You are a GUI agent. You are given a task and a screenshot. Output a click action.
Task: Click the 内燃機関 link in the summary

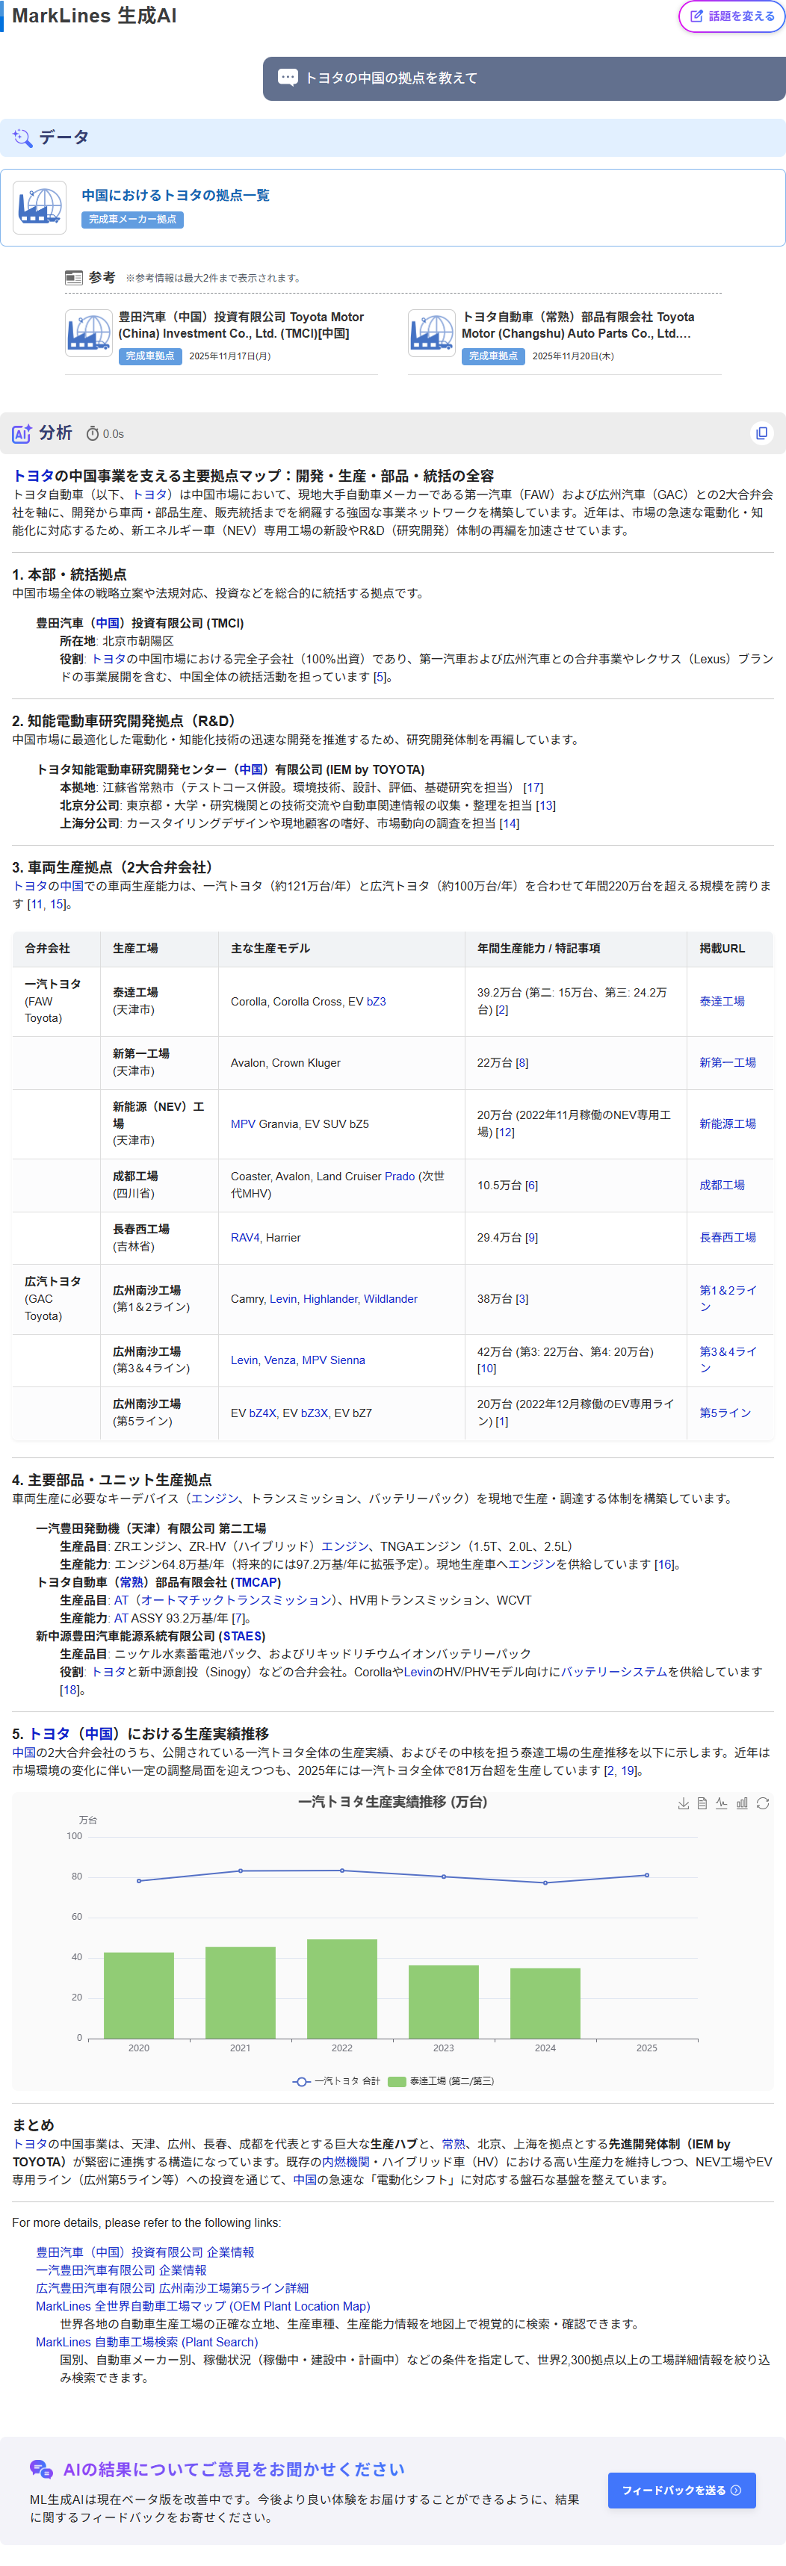346,2162
